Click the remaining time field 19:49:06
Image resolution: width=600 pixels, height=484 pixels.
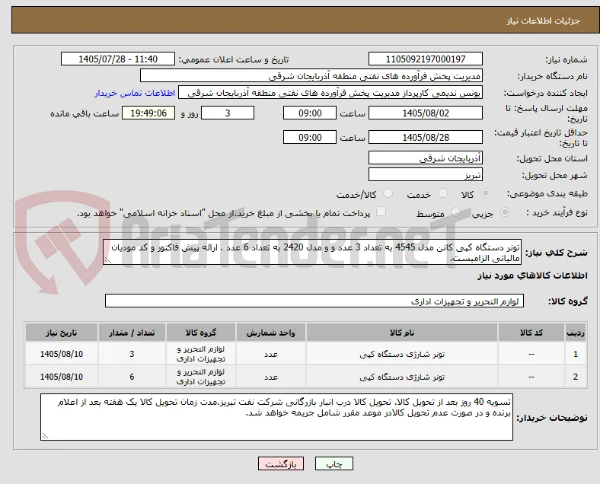(148, 113)
